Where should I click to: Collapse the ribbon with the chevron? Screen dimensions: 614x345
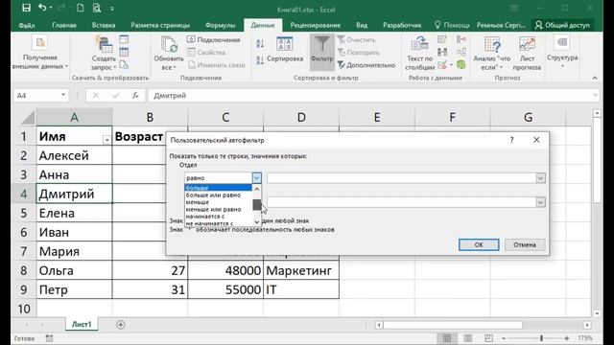point(595,79)
